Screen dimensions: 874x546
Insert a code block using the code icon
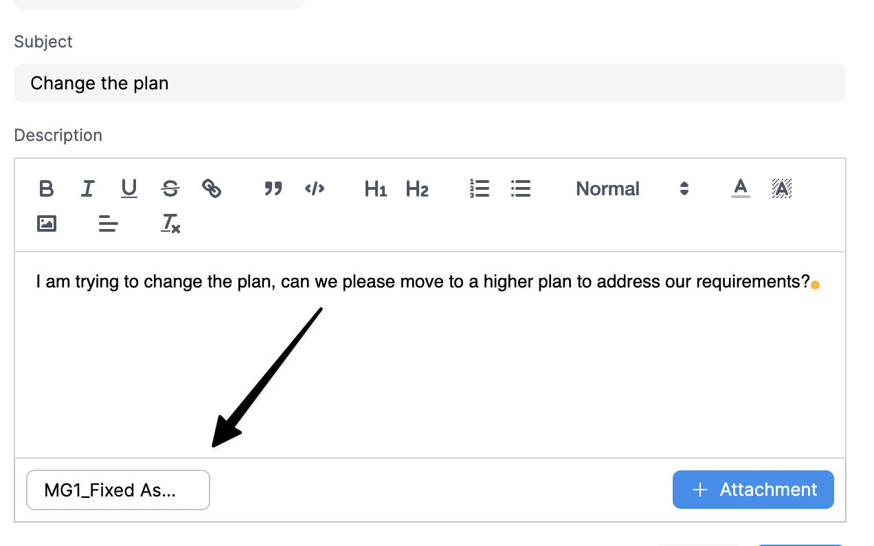click(x=315, y=188)
